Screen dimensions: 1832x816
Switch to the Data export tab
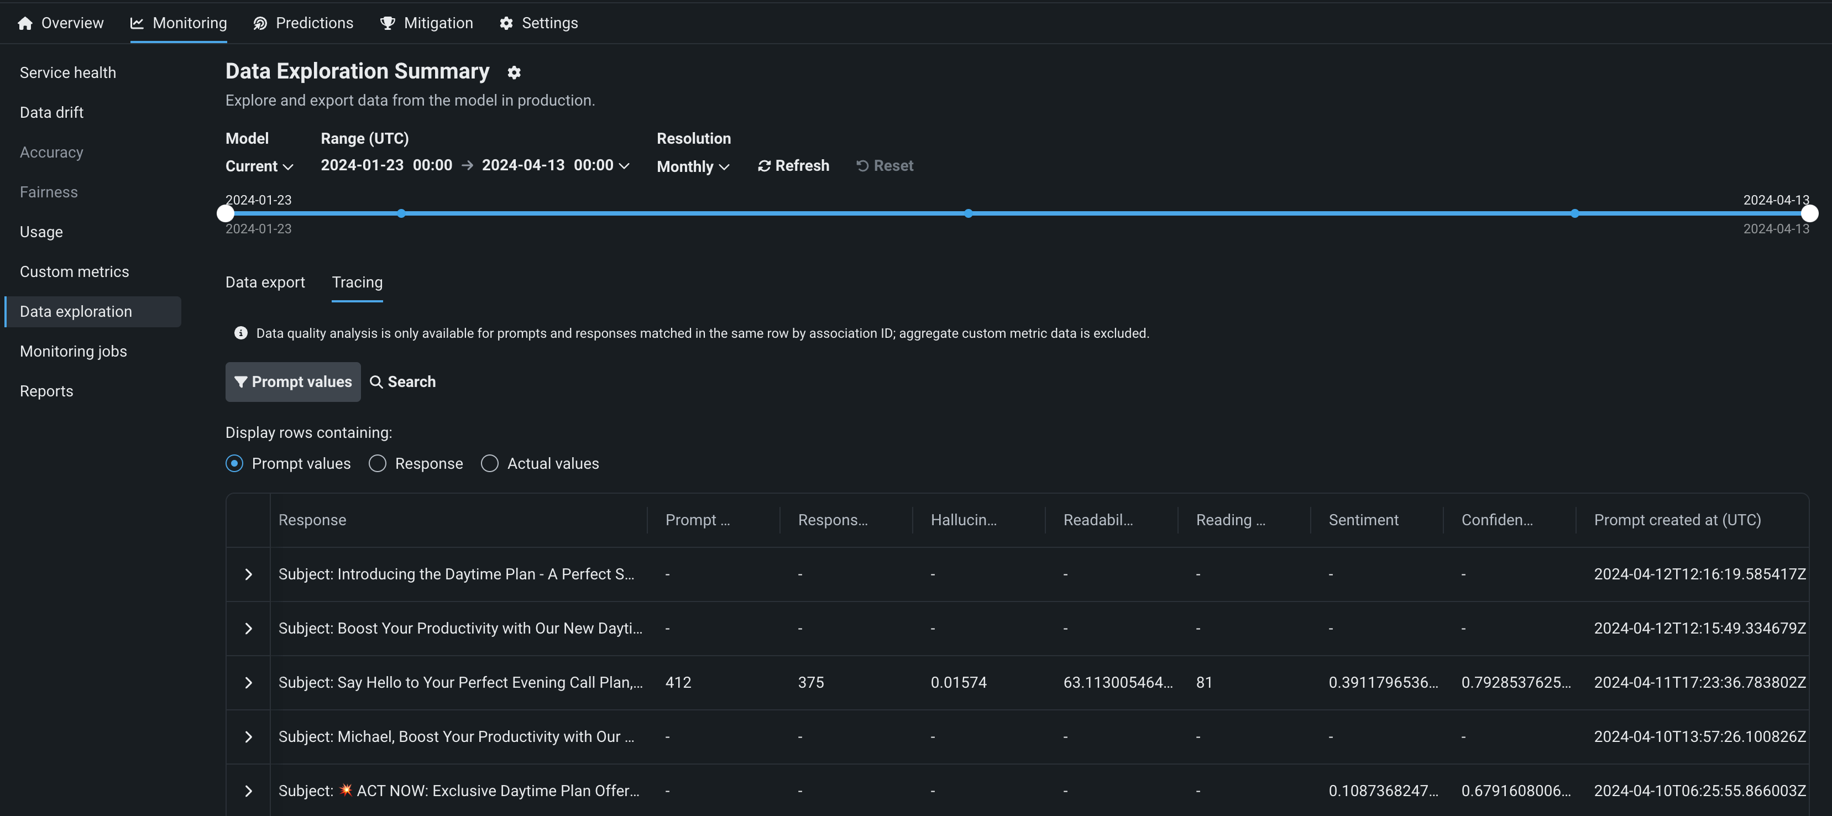pyautogui.click(x=265, y=283)
